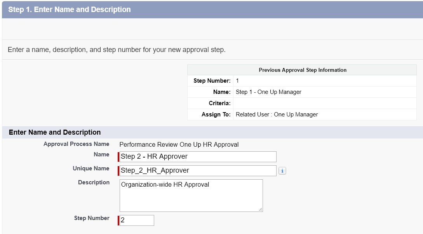Screen dimensions: 423x234
Task: Focus the Name field containing Step 2 - HR Approver
Action: tap(198, 157)
